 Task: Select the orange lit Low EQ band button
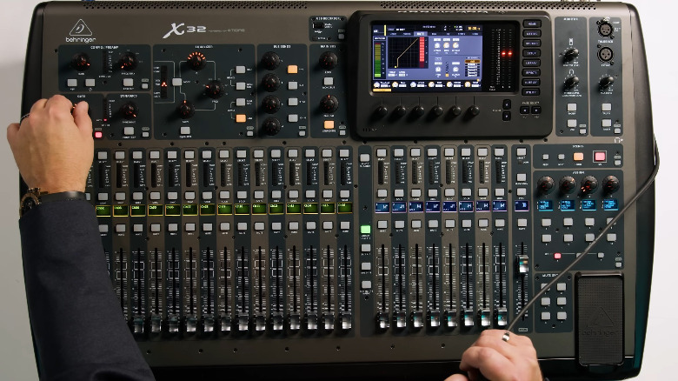click(x=241, y=118)
